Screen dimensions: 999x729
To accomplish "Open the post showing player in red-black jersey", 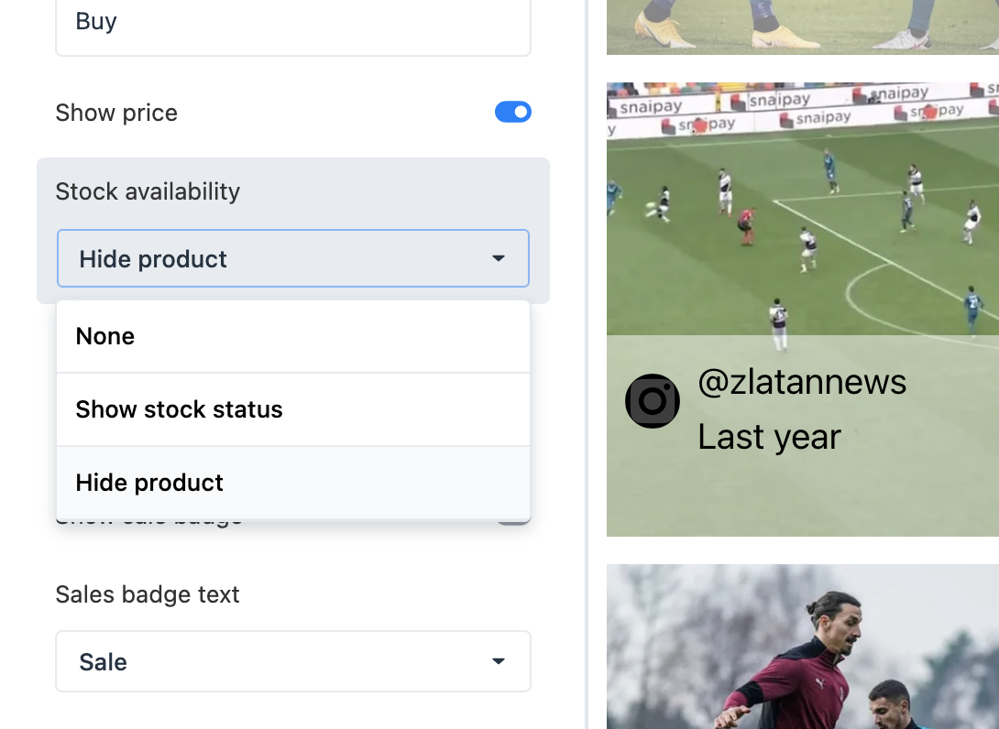I will click(x=802, y=647).
